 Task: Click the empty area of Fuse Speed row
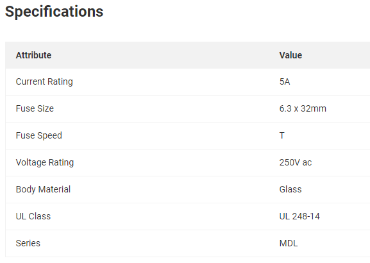pos(165,136)
